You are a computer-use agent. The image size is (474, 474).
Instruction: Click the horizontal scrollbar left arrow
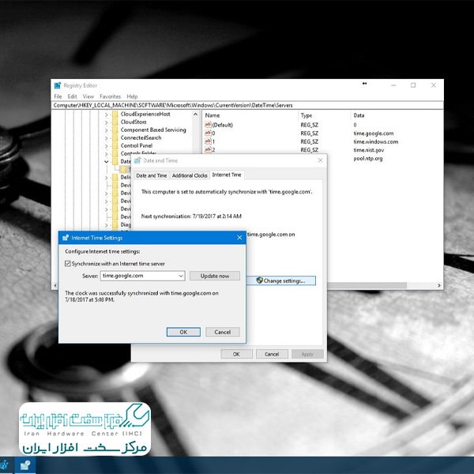coord(55,285)
